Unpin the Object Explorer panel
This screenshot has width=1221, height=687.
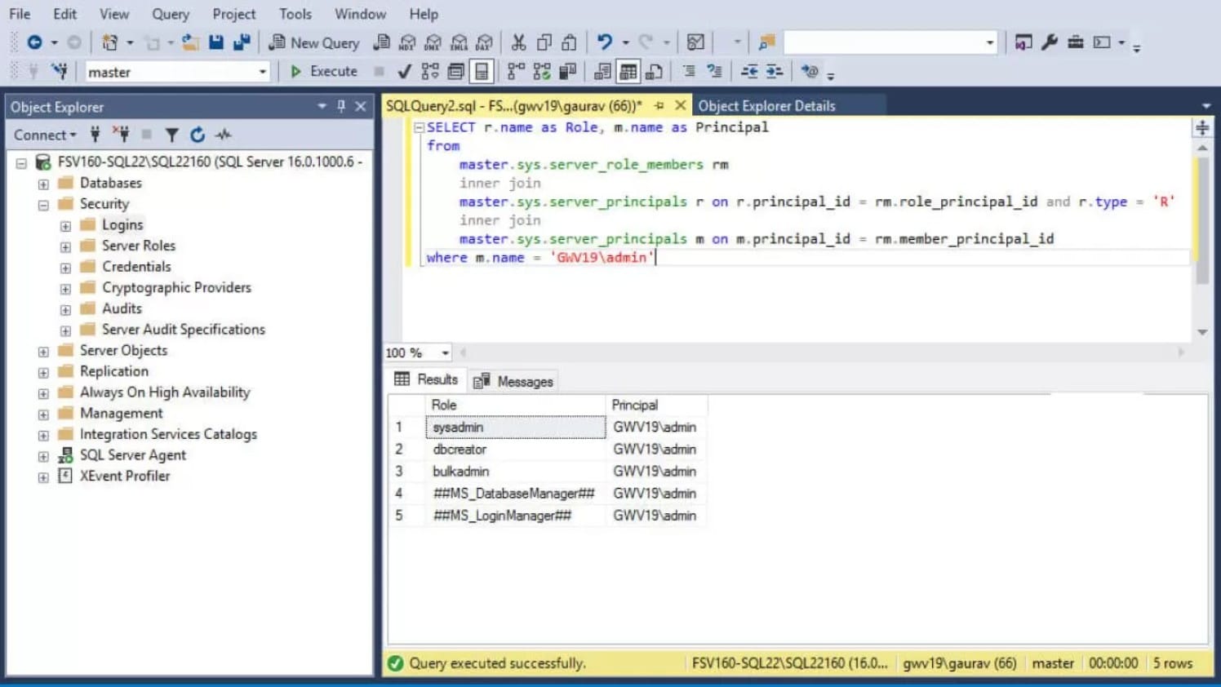(x=340, y=107)
